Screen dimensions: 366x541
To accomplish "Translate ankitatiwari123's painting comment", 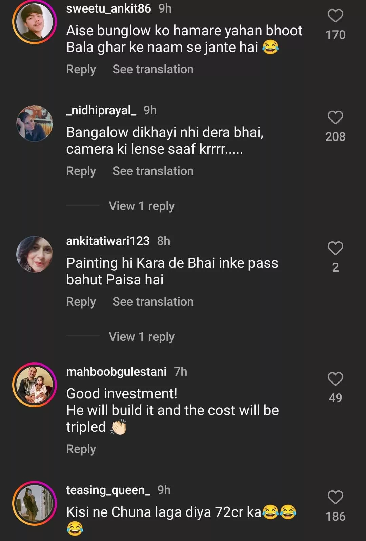I will coord(153,302).
